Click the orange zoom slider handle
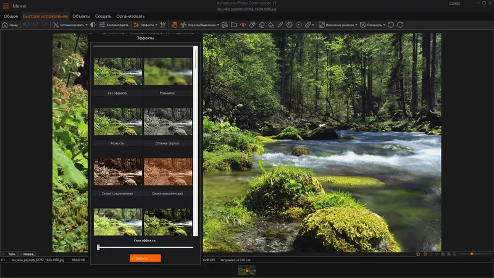 pyautogui.click(x=472, y=254)
